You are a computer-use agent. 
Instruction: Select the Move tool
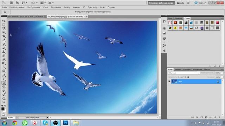(4, 21)
